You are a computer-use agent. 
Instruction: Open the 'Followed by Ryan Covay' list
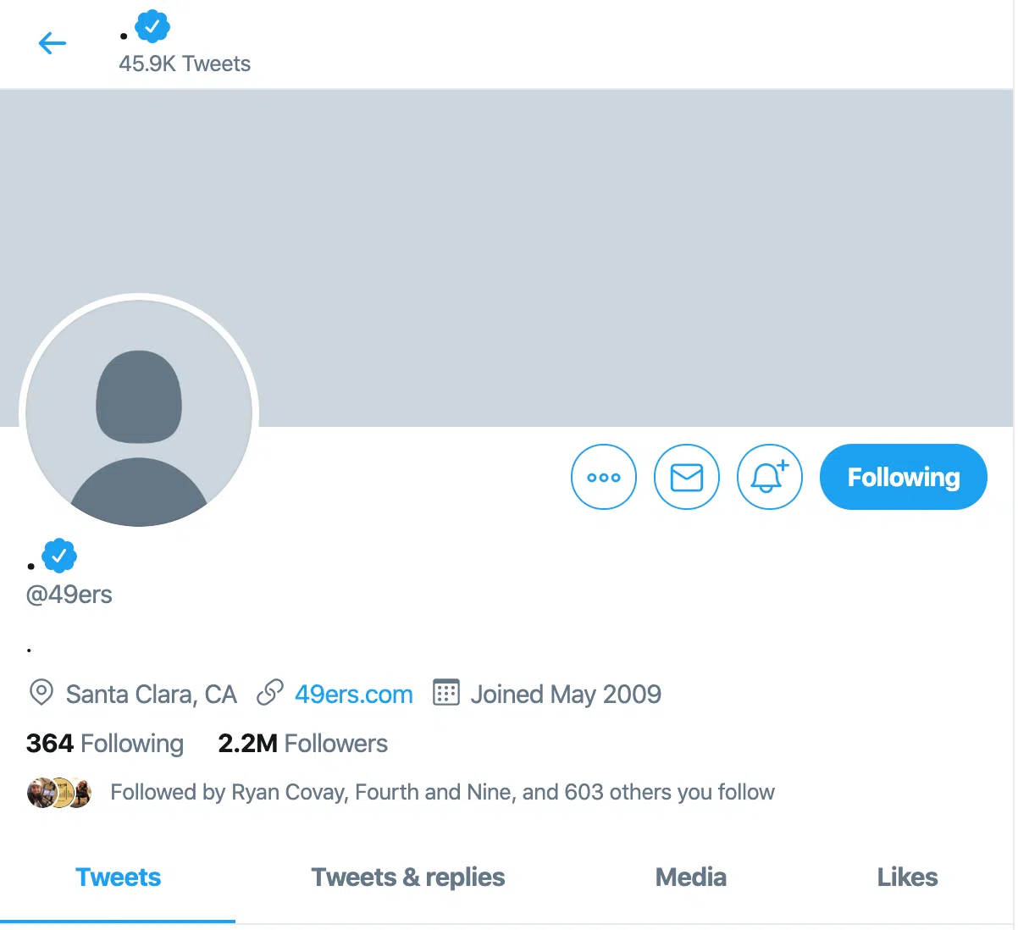coord(442,793)
